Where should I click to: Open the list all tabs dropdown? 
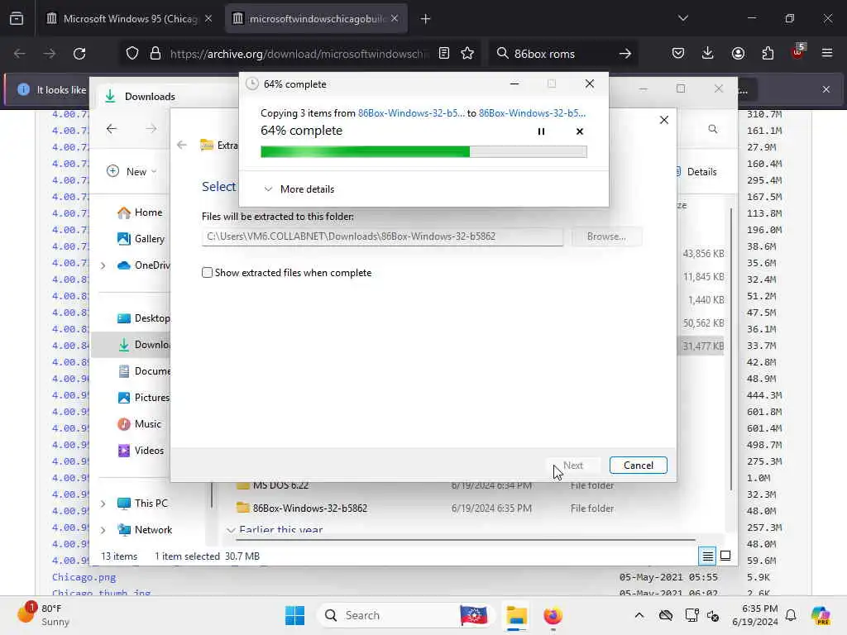[x=682, y=18]
